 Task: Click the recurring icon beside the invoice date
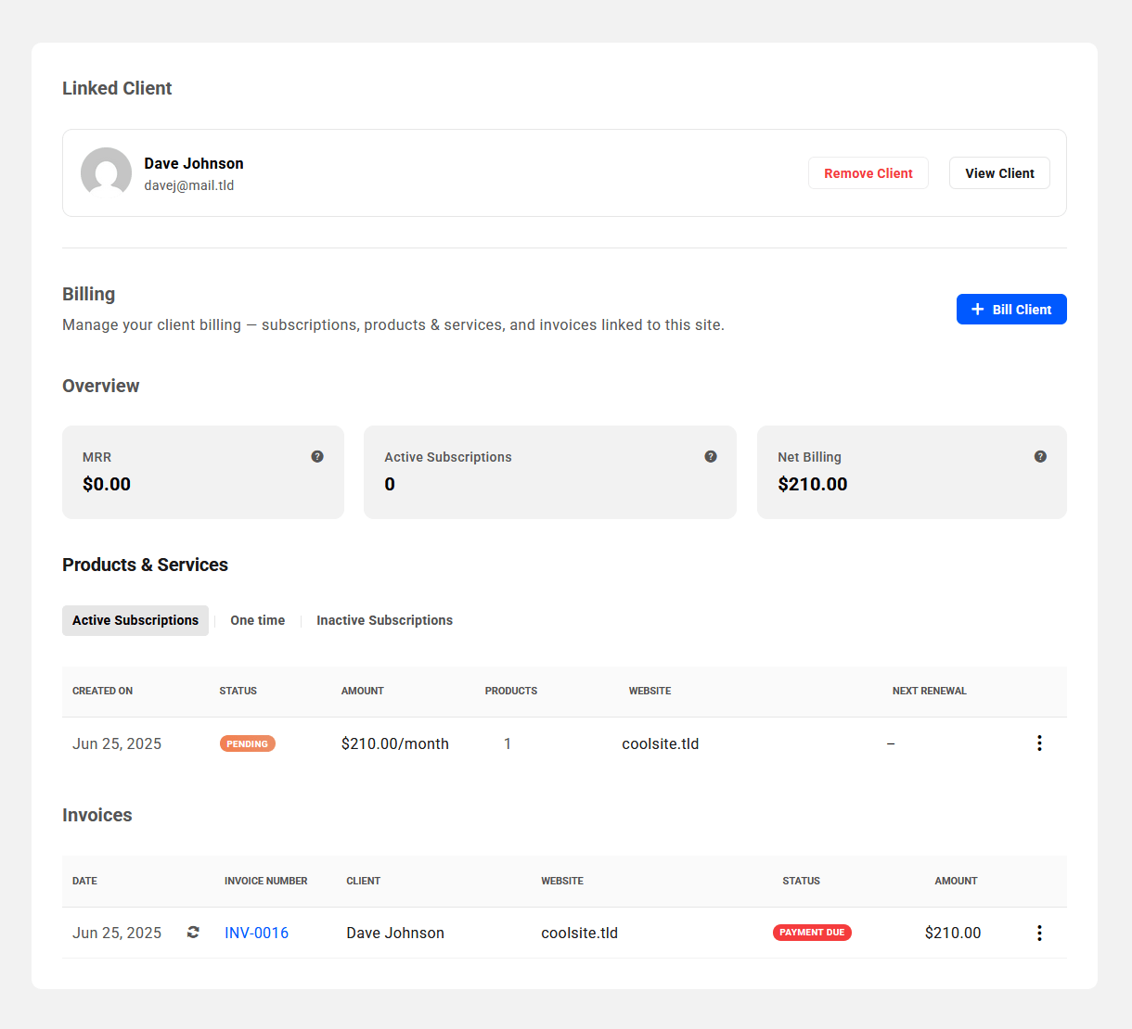(x=192, y=933)
